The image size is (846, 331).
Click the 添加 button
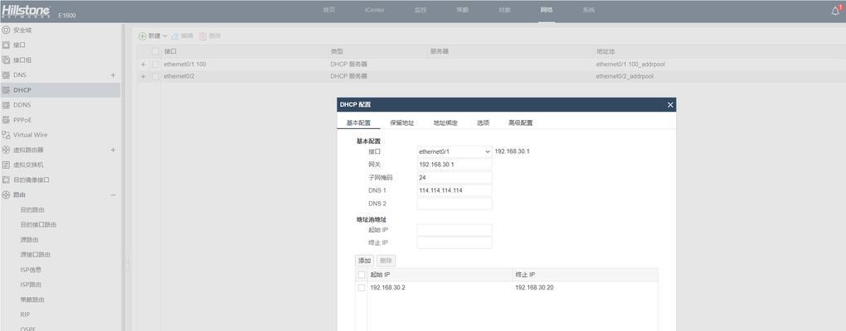tap(365, 261)
